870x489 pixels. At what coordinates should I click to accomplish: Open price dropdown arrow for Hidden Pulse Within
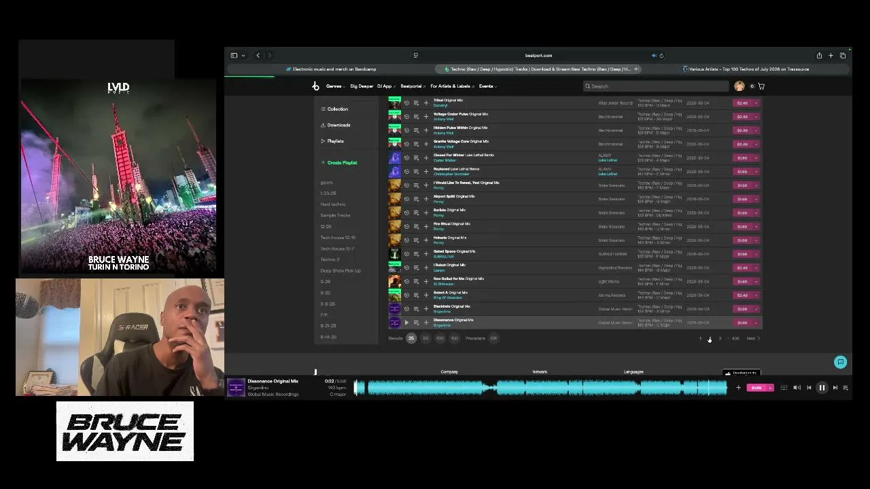756,130
